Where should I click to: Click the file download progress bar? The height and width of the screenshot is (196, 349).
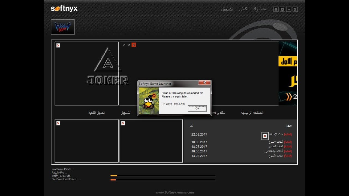tap(163, 176)
